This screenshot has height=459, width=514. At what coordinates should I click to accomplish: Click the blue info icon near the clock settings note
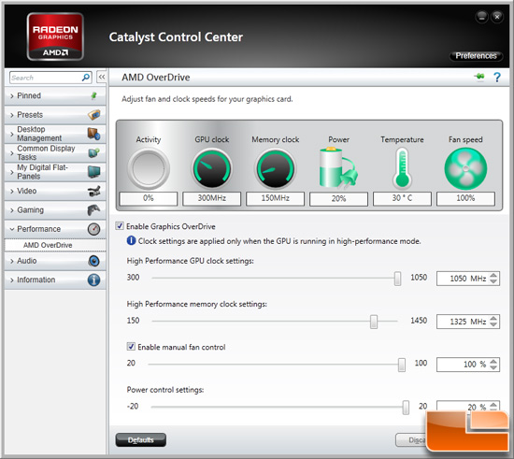pyautogui.click(x=131, y=240)
